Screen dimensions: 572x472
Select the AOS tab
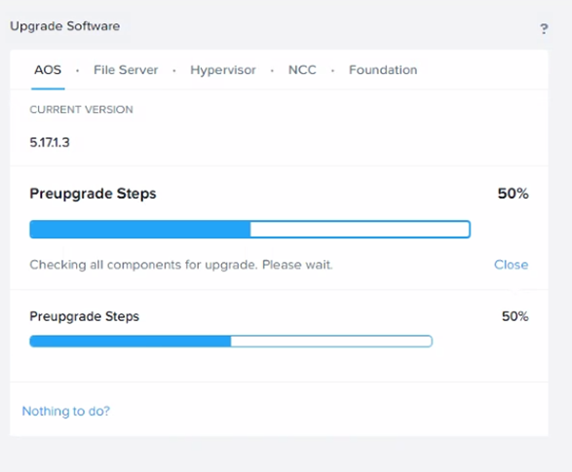click(48, 69)
